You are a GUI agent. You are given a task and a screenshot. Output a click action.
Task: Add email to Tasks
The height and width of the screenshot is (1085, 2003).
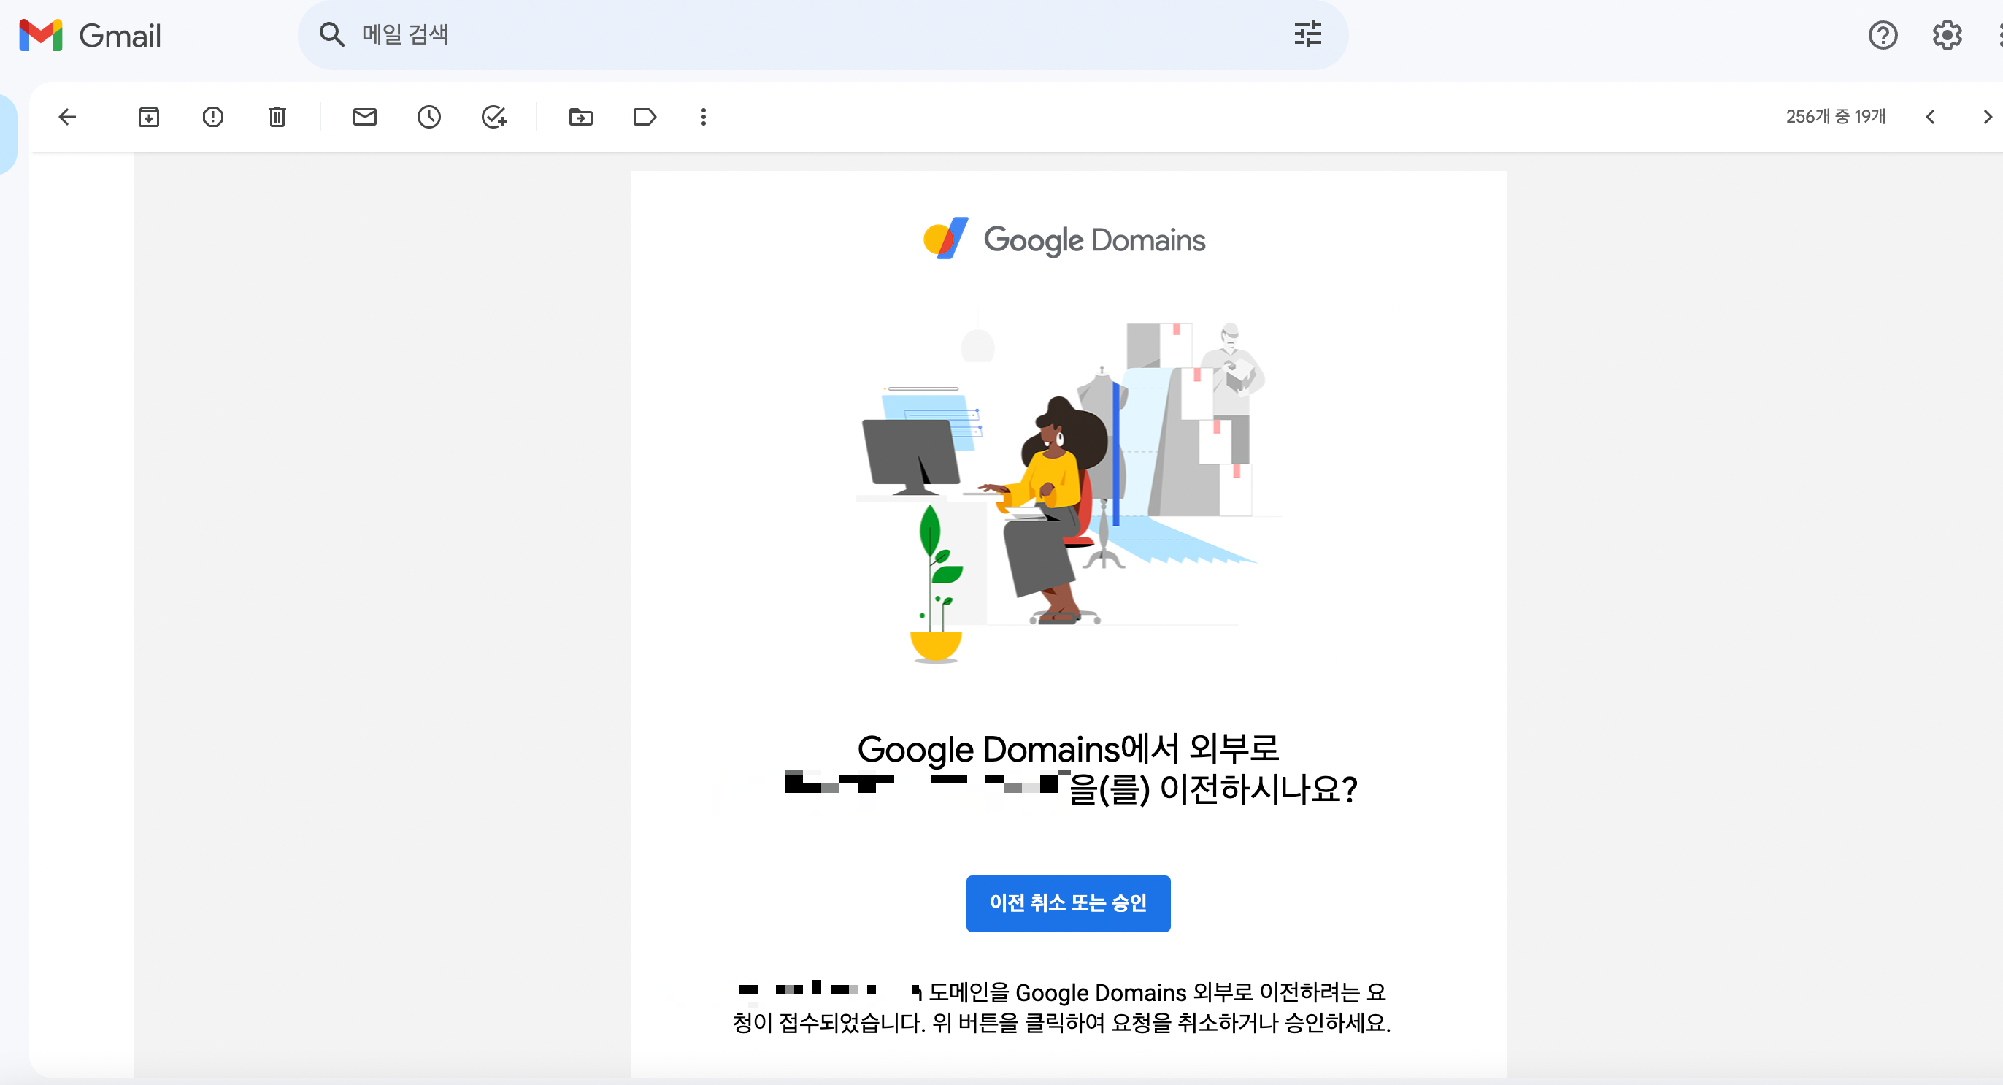coord(494,117)
